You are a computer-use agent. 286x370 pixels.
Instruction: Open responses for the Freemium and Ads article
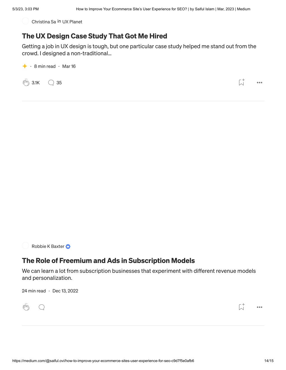(42, 307)
